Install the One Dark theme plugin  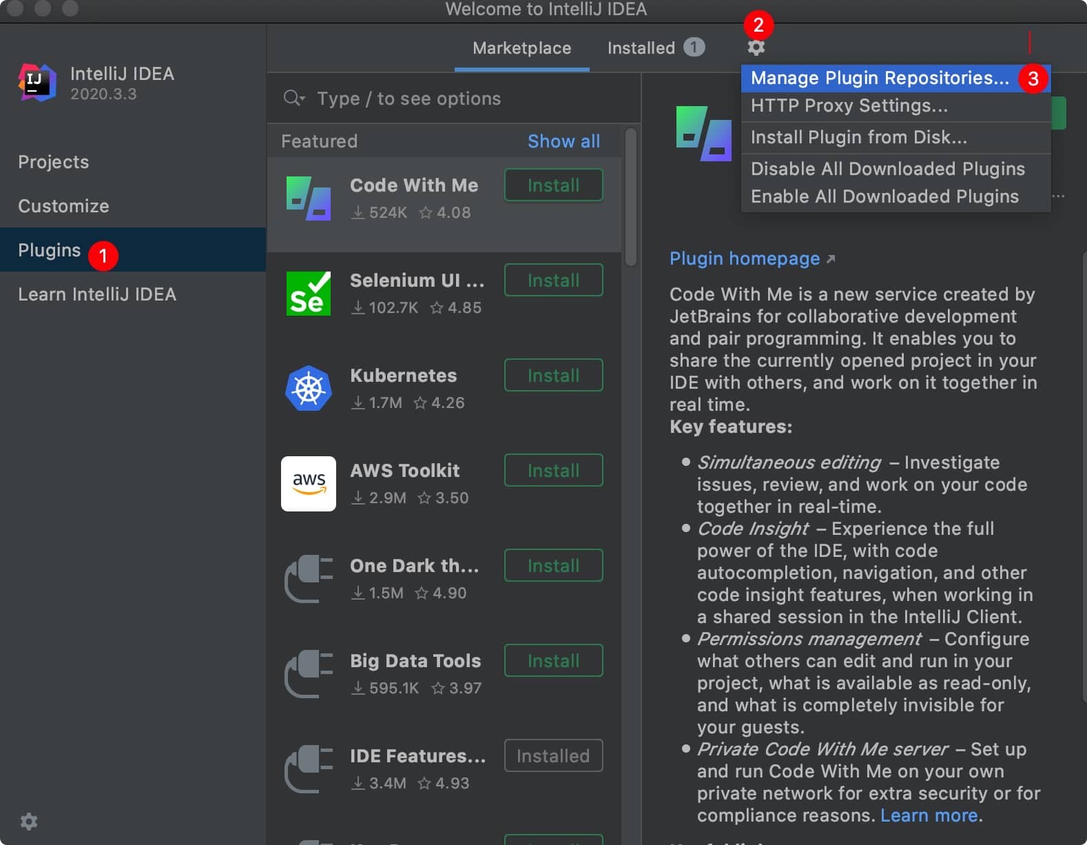[553, 566]
